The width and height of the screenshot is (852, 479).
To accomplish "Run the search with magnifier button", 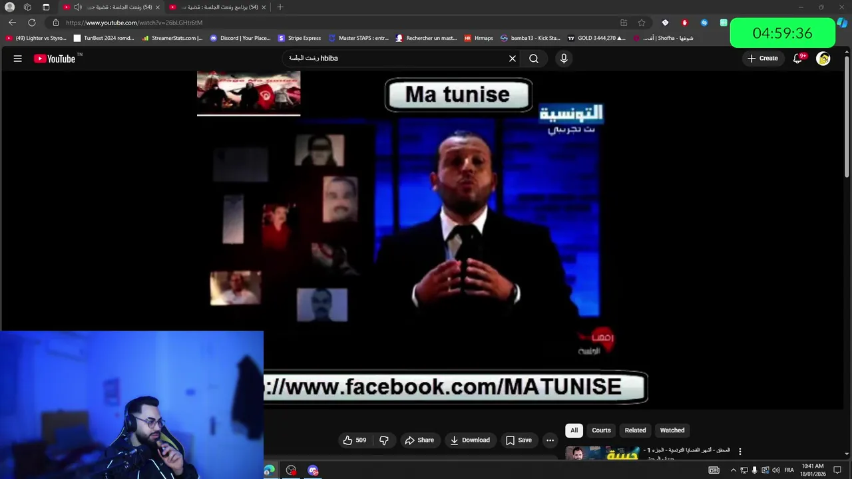I will pos(534,59).
